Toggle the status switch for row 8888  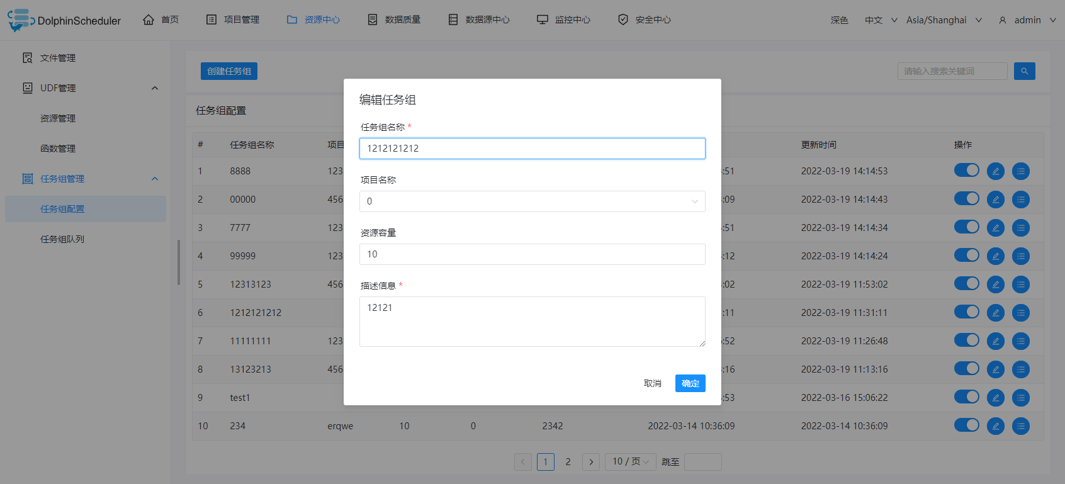tap(966, 170)
